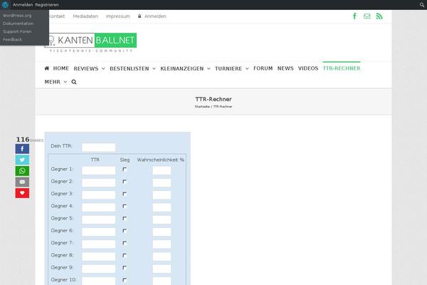The image size is (427, 285).
Task: Click the TTR-Rechner page heading
Action: point(213,99)
